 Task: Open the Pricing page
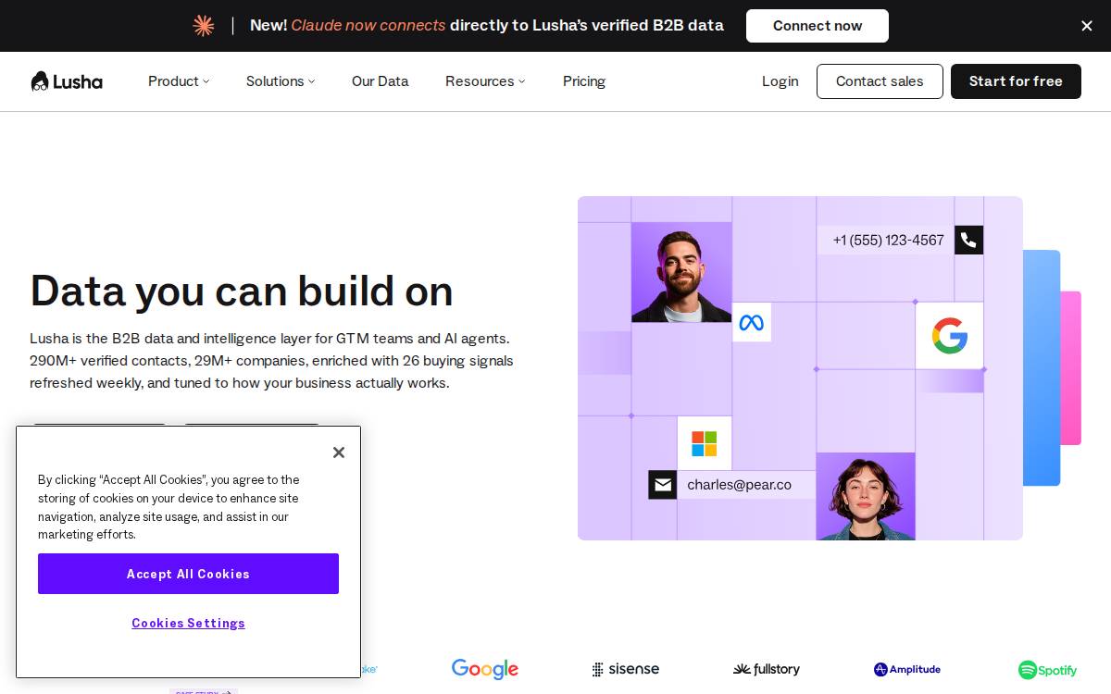click(x=584, y=81)
